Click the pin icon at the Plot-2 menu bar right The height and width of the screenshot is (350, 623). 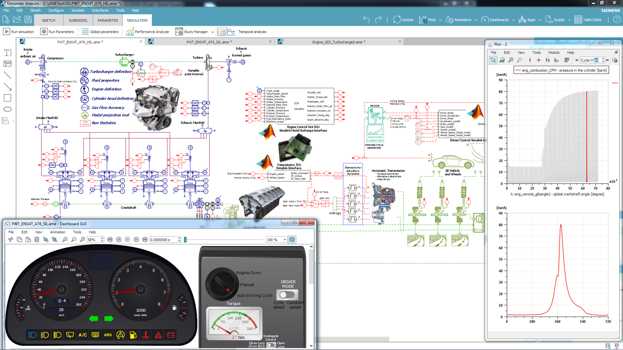(616, 52)
